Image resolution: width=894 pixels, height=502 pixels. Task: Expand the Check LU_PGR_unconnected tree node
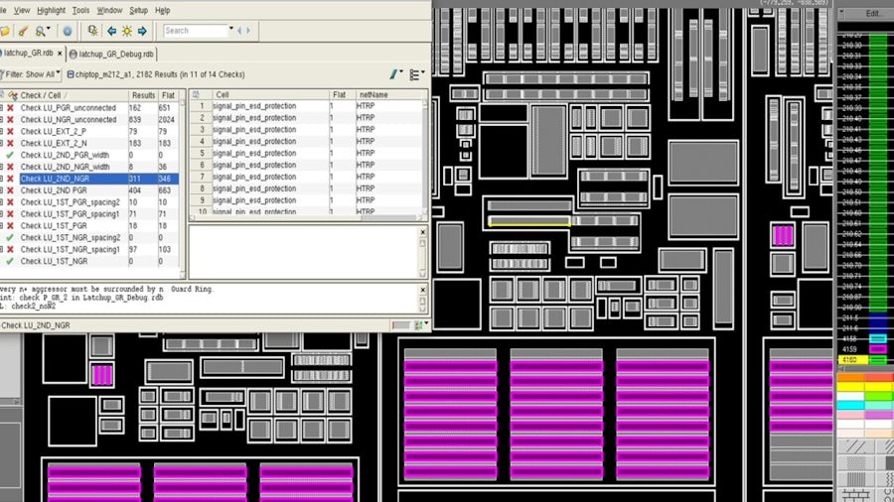2,107
